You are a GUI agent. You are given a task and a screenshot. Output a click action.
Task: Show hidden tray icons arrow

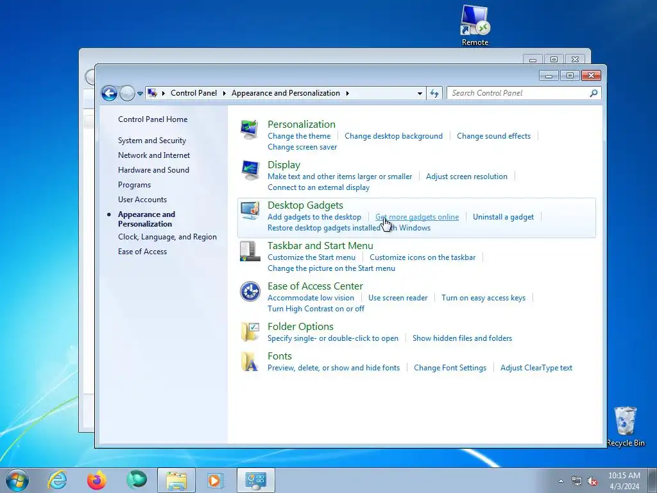[x=561, y=481]
